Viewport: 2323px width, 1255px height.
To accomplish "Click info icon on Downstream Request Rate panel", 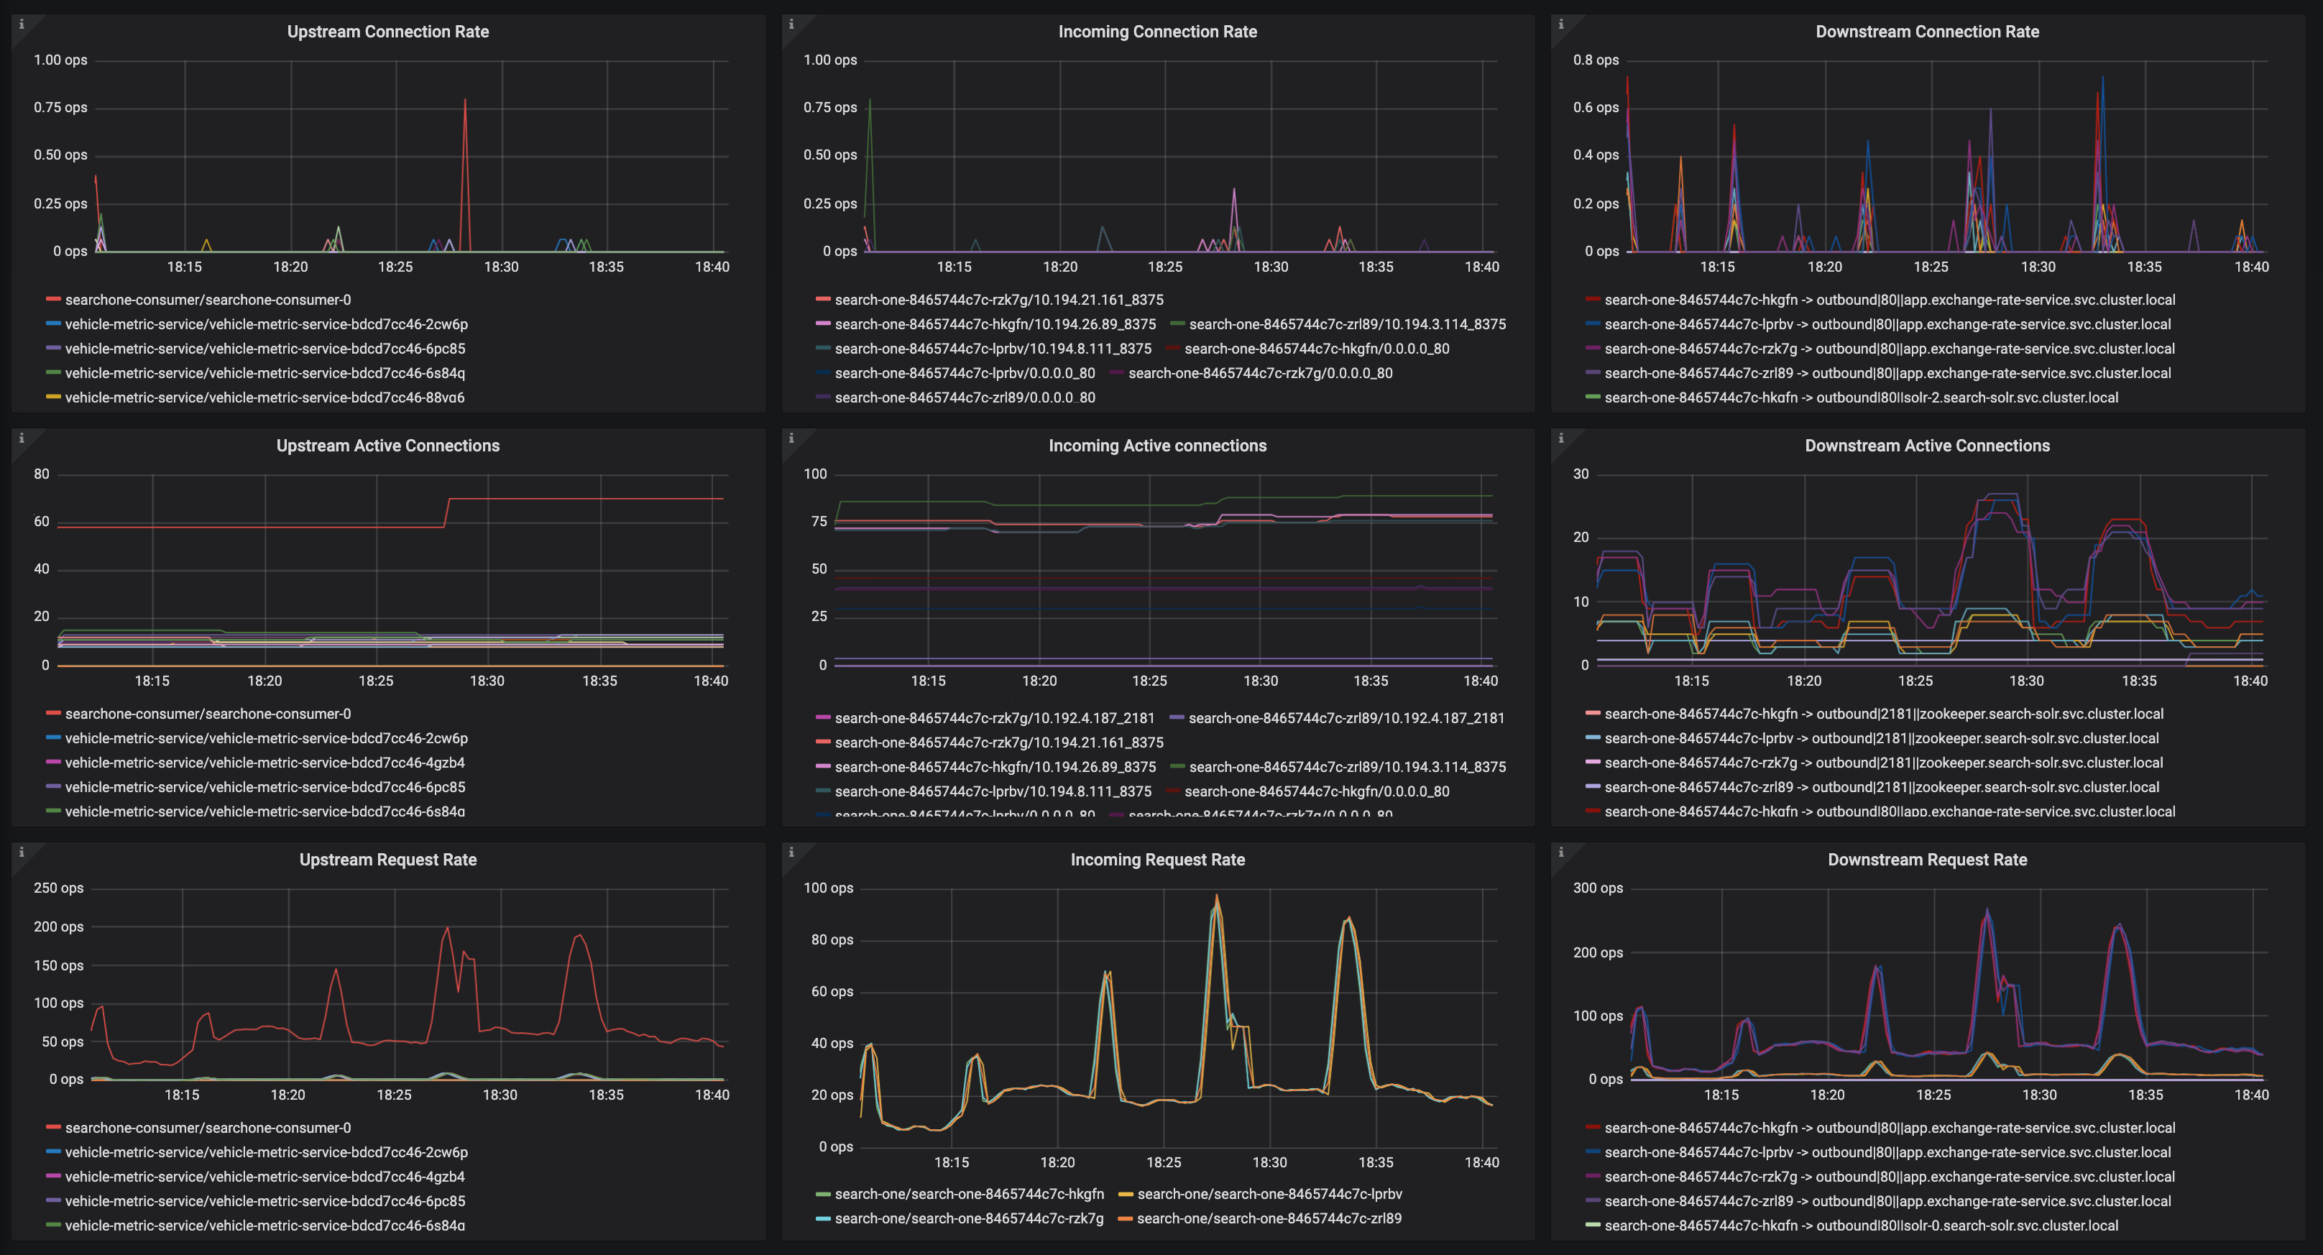I will point(1560,852).
